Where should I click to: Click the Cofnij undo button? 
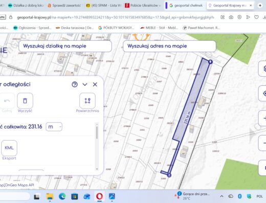(x=7, y=101)
